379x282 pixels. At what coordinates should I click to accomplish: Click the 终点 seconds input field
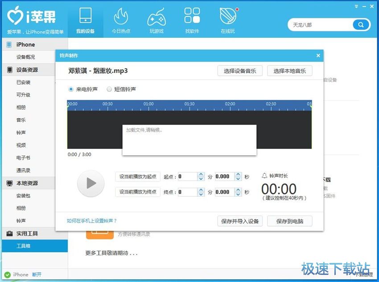225,192
